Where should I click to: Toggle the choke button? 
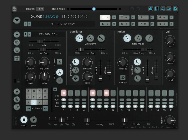[x=59, y=62]
